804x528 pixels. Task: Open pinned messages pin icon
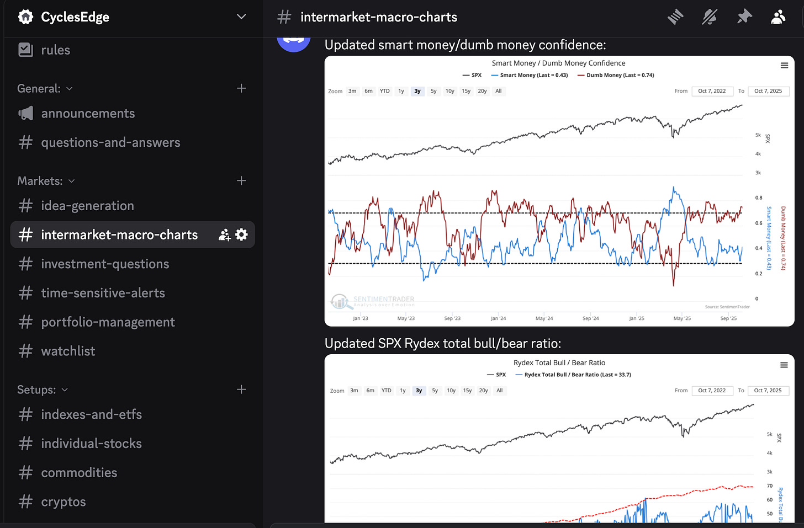click(744, 17)
